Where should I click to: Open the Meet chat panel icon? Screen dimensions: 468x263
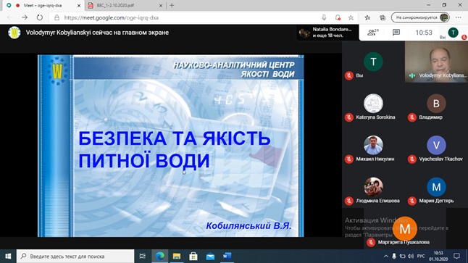(x=396, y=32)
